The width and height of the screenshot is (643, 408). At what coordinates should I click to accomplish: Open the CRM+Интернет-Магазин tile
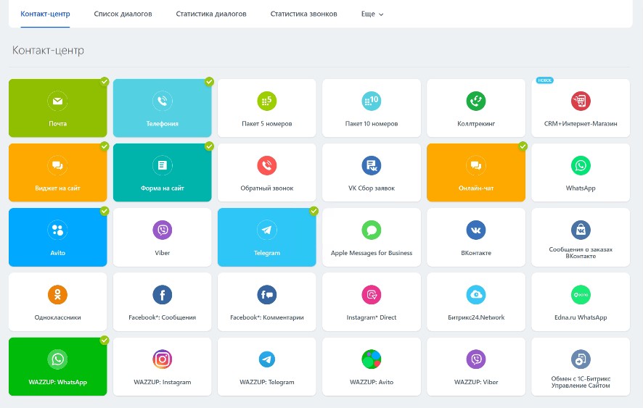(580, 108)
